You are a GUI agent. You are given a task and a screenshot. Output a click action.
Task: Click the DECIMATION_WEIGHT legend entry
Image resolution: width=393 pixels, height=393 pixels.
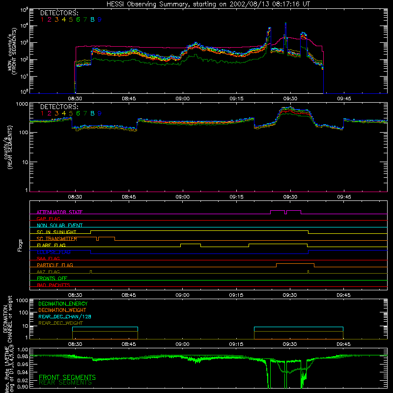click(x=62, y=310)
